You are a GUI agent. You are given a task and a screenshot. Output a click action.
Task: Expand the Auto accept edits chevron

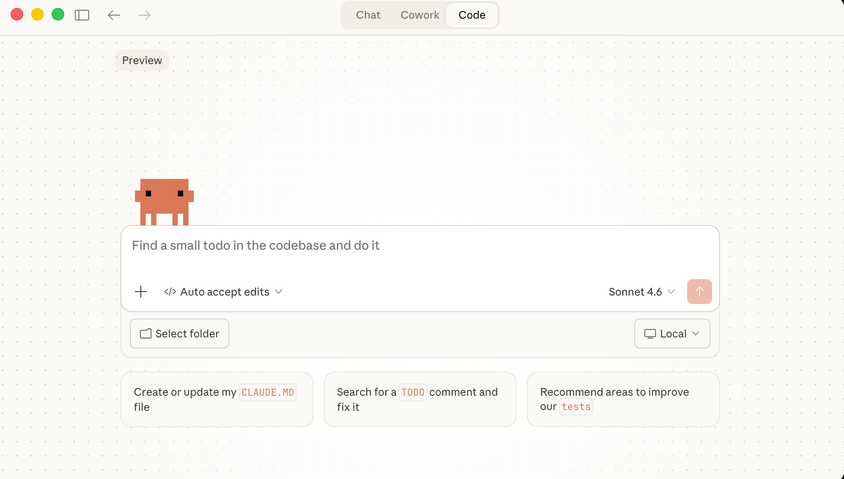click(x=279, y=292)
